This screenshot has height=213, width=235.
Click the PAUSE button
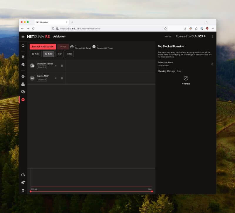63,47
